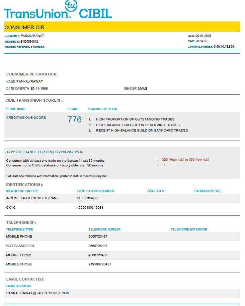The height and width of the screenshot is (306, 245).
Task: Click the SCORING FACTORS column header
Action: coord(102,109)
